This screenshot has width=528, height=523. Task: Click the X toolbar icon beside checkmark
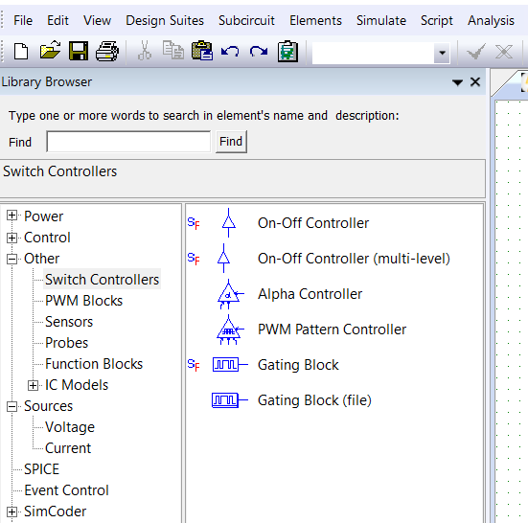pos(504,52)
